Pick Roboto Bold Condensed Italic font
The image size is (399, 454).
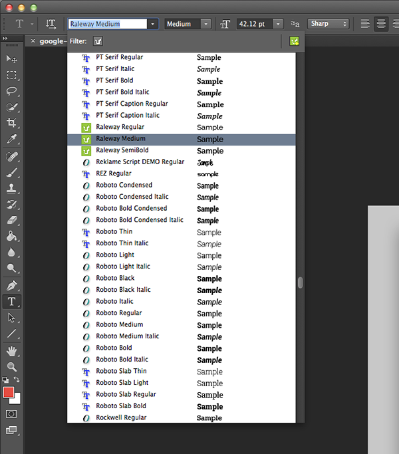pyautogui.click(x=182, y=220)
